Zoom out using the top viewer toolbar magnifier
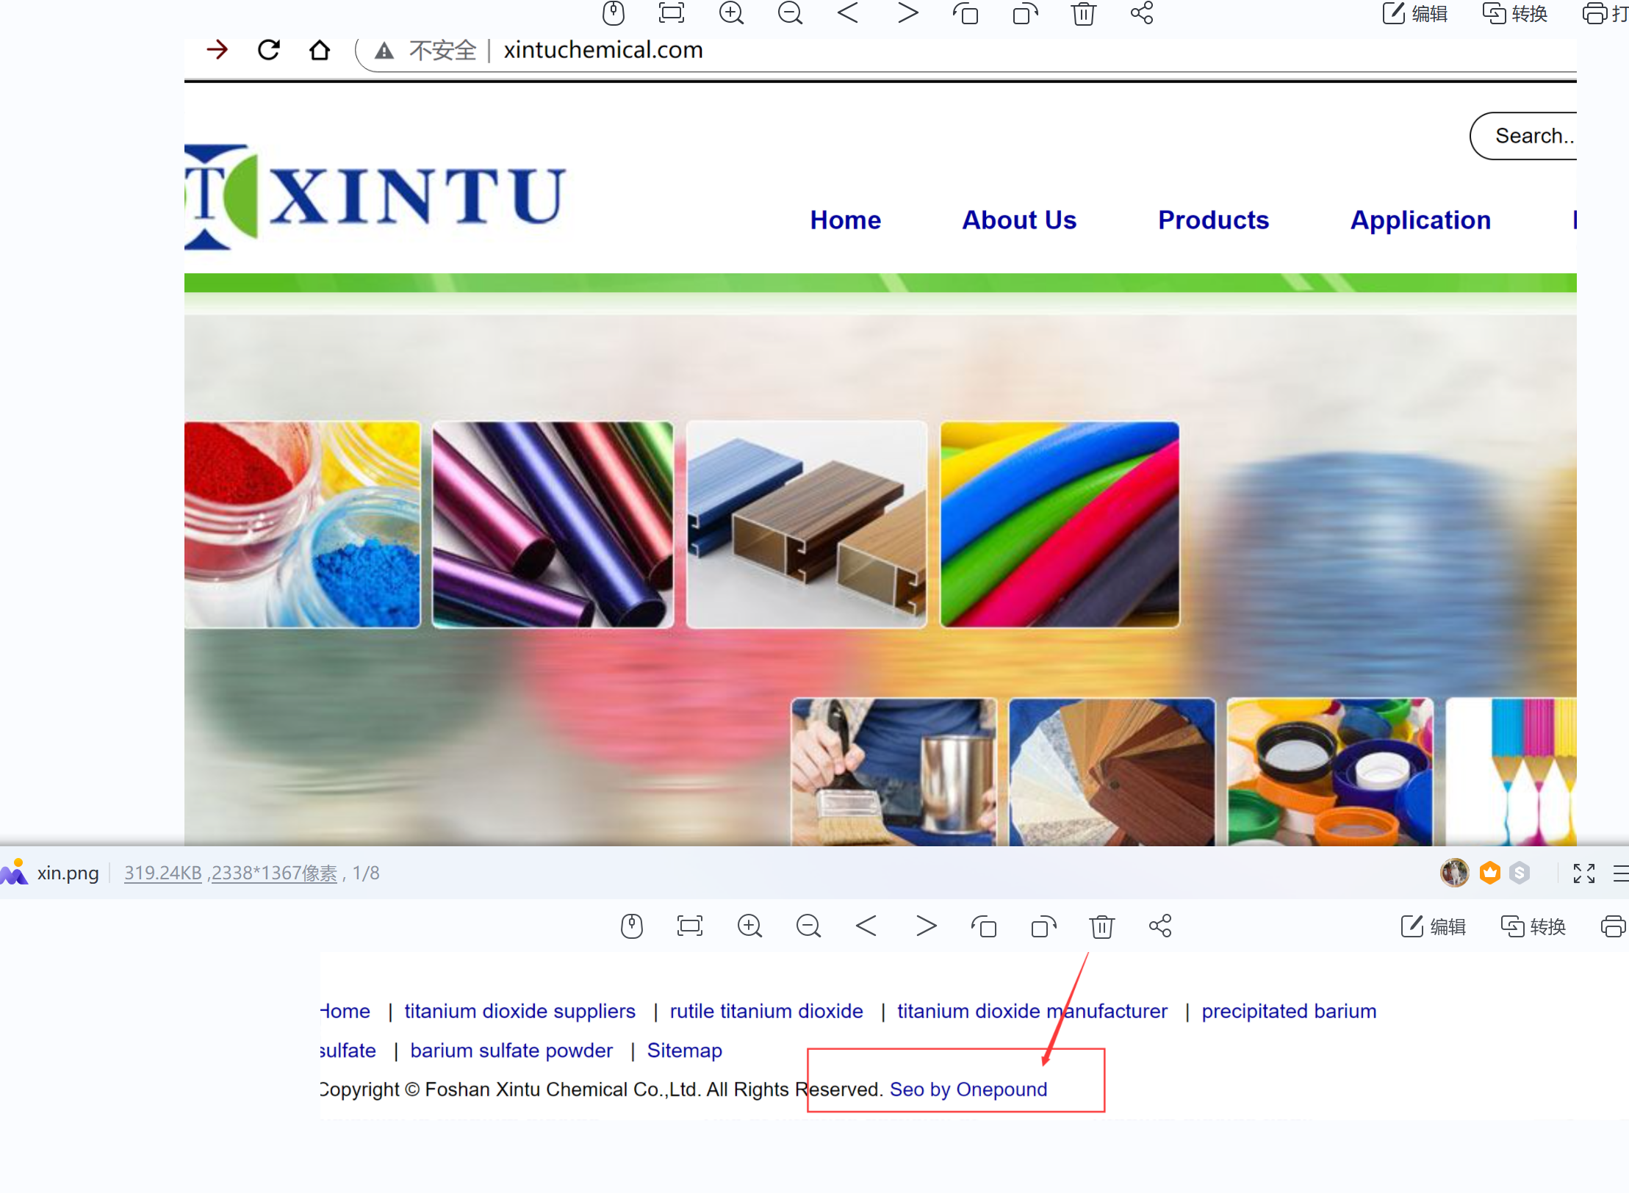 tap(791, 12)
